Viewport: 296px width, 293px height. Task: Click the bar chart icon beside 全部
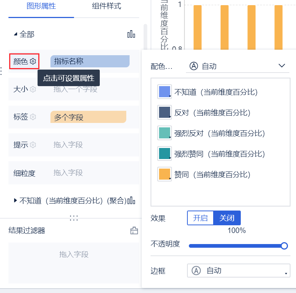(131, 34)
